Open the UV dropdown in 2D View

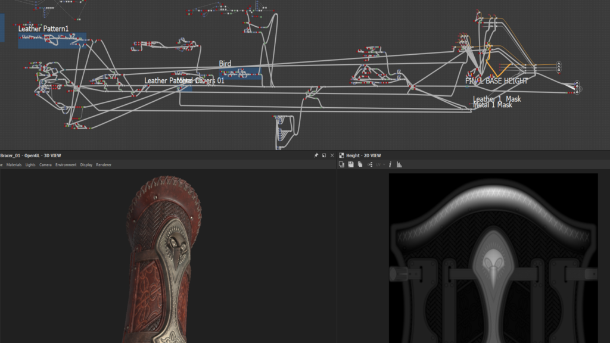tap(379, 164)
